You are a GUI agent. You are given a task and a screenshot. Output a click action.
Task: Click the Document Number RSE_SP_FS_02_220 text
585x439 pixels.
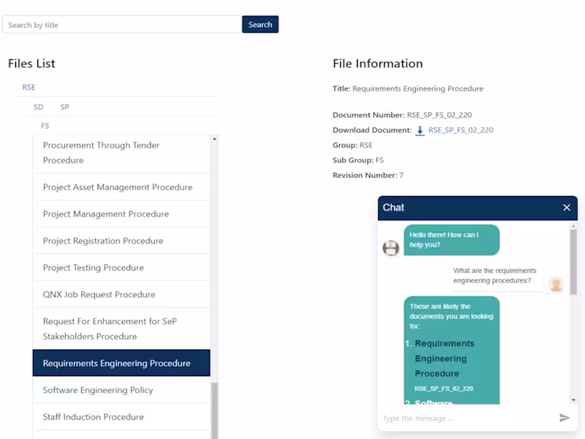click(439, 115)
